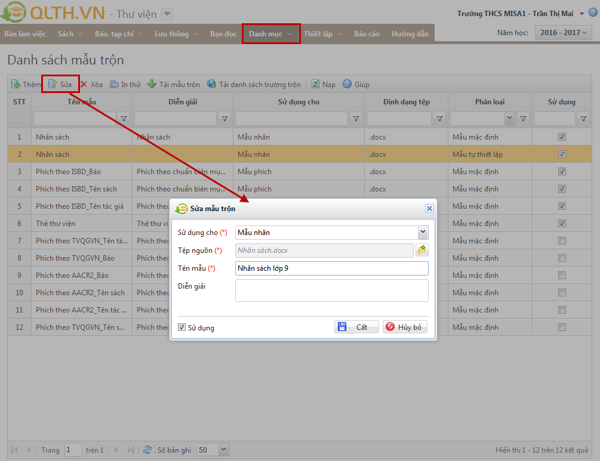Open the Năm học 2016 - 2017 dropdown

(x=563, y=32)
